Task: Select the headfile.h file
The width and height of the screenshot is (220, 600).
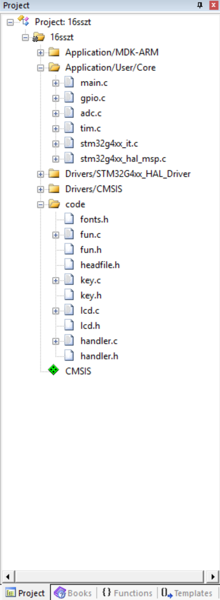Action: click(100, 264)
